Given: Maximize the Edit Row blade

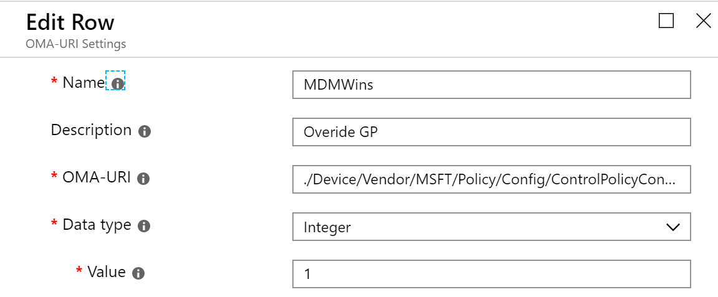Looking at the screenshot, I should pos(666,21).
